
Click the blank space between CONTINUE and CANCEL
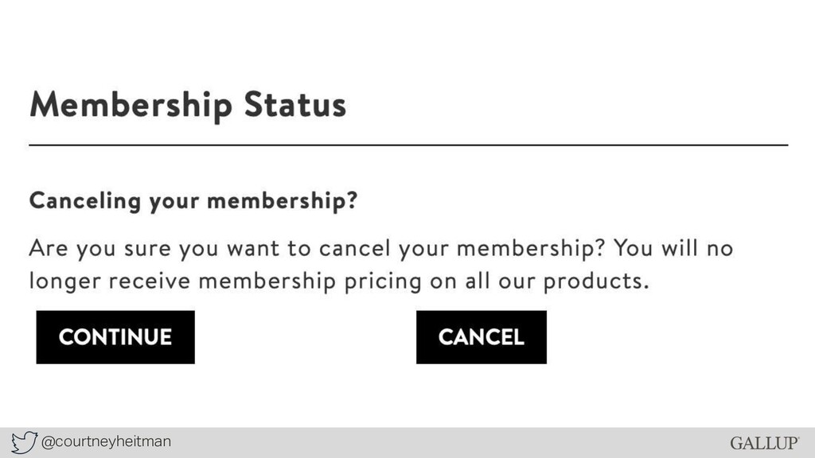tap(306, 337)
